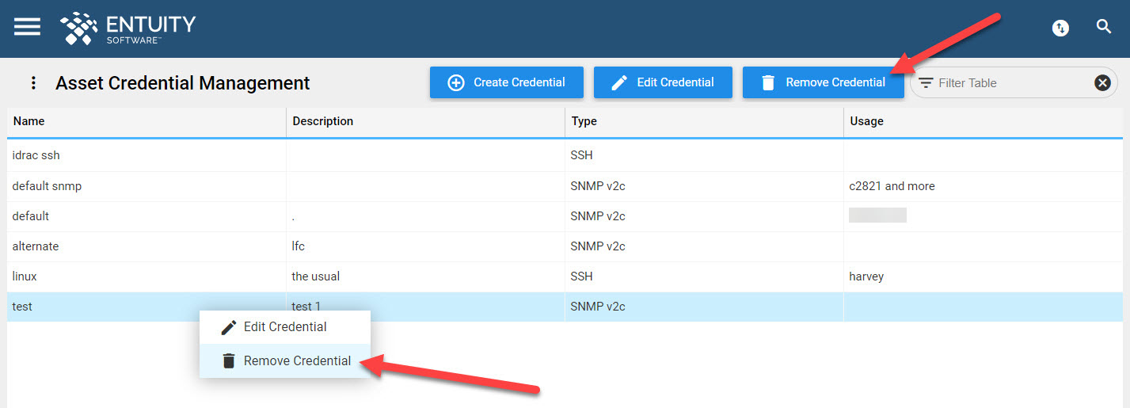1130x408 pixels.
Task: Click the up-down arrows status icon
Action: [1060, 28]
